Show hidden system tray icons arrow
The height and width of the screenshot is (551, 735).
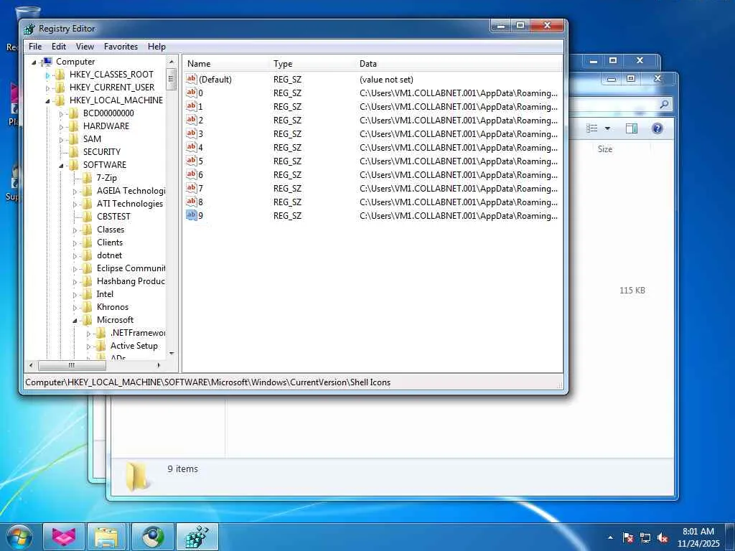[610, 538]
